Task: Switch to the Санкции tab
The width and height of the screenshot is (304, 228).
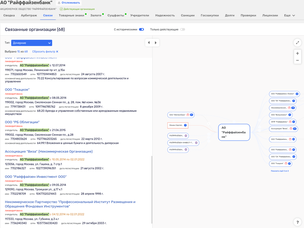Action: point(187,15)
